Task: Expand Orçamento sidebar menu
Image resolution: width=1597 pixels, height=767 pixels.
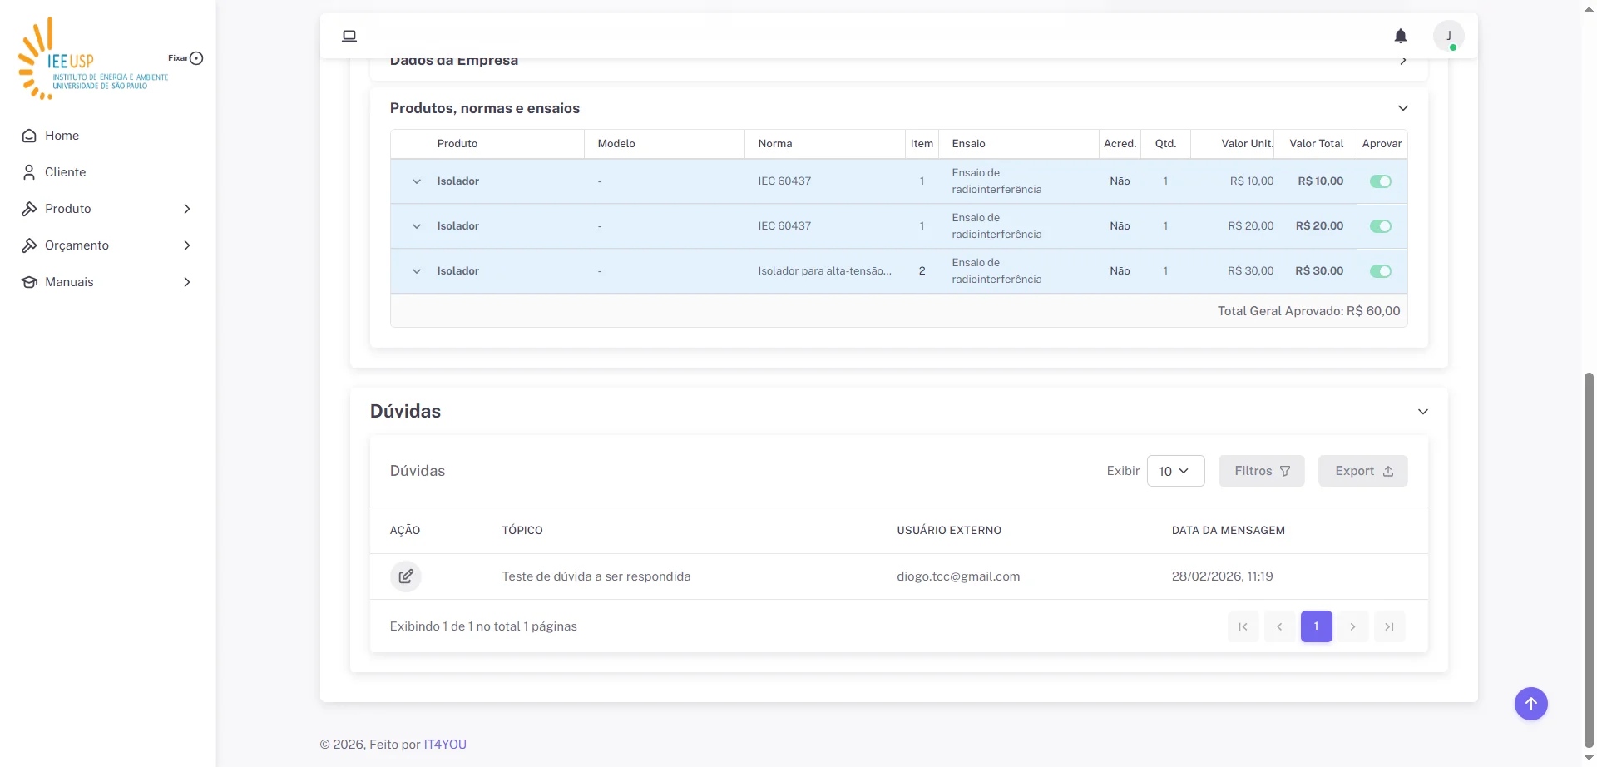Action: coord(107,245)
